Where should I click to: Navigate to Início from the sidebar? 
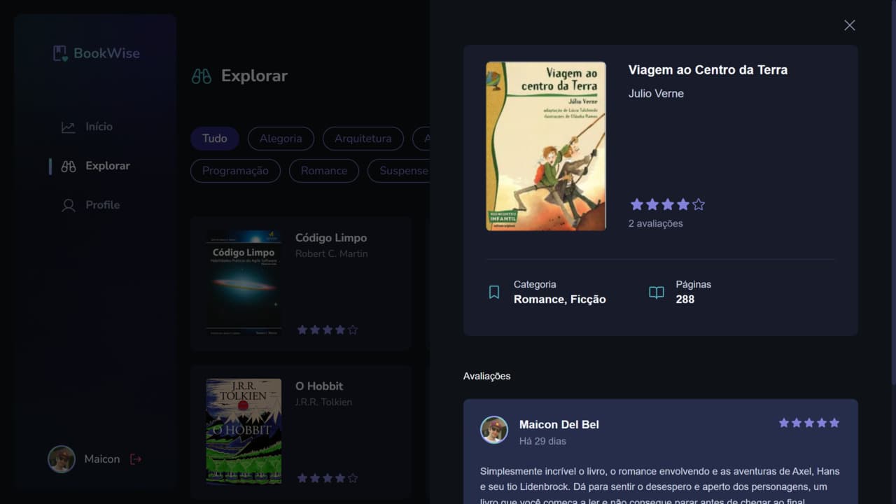(x=99, y=126)
